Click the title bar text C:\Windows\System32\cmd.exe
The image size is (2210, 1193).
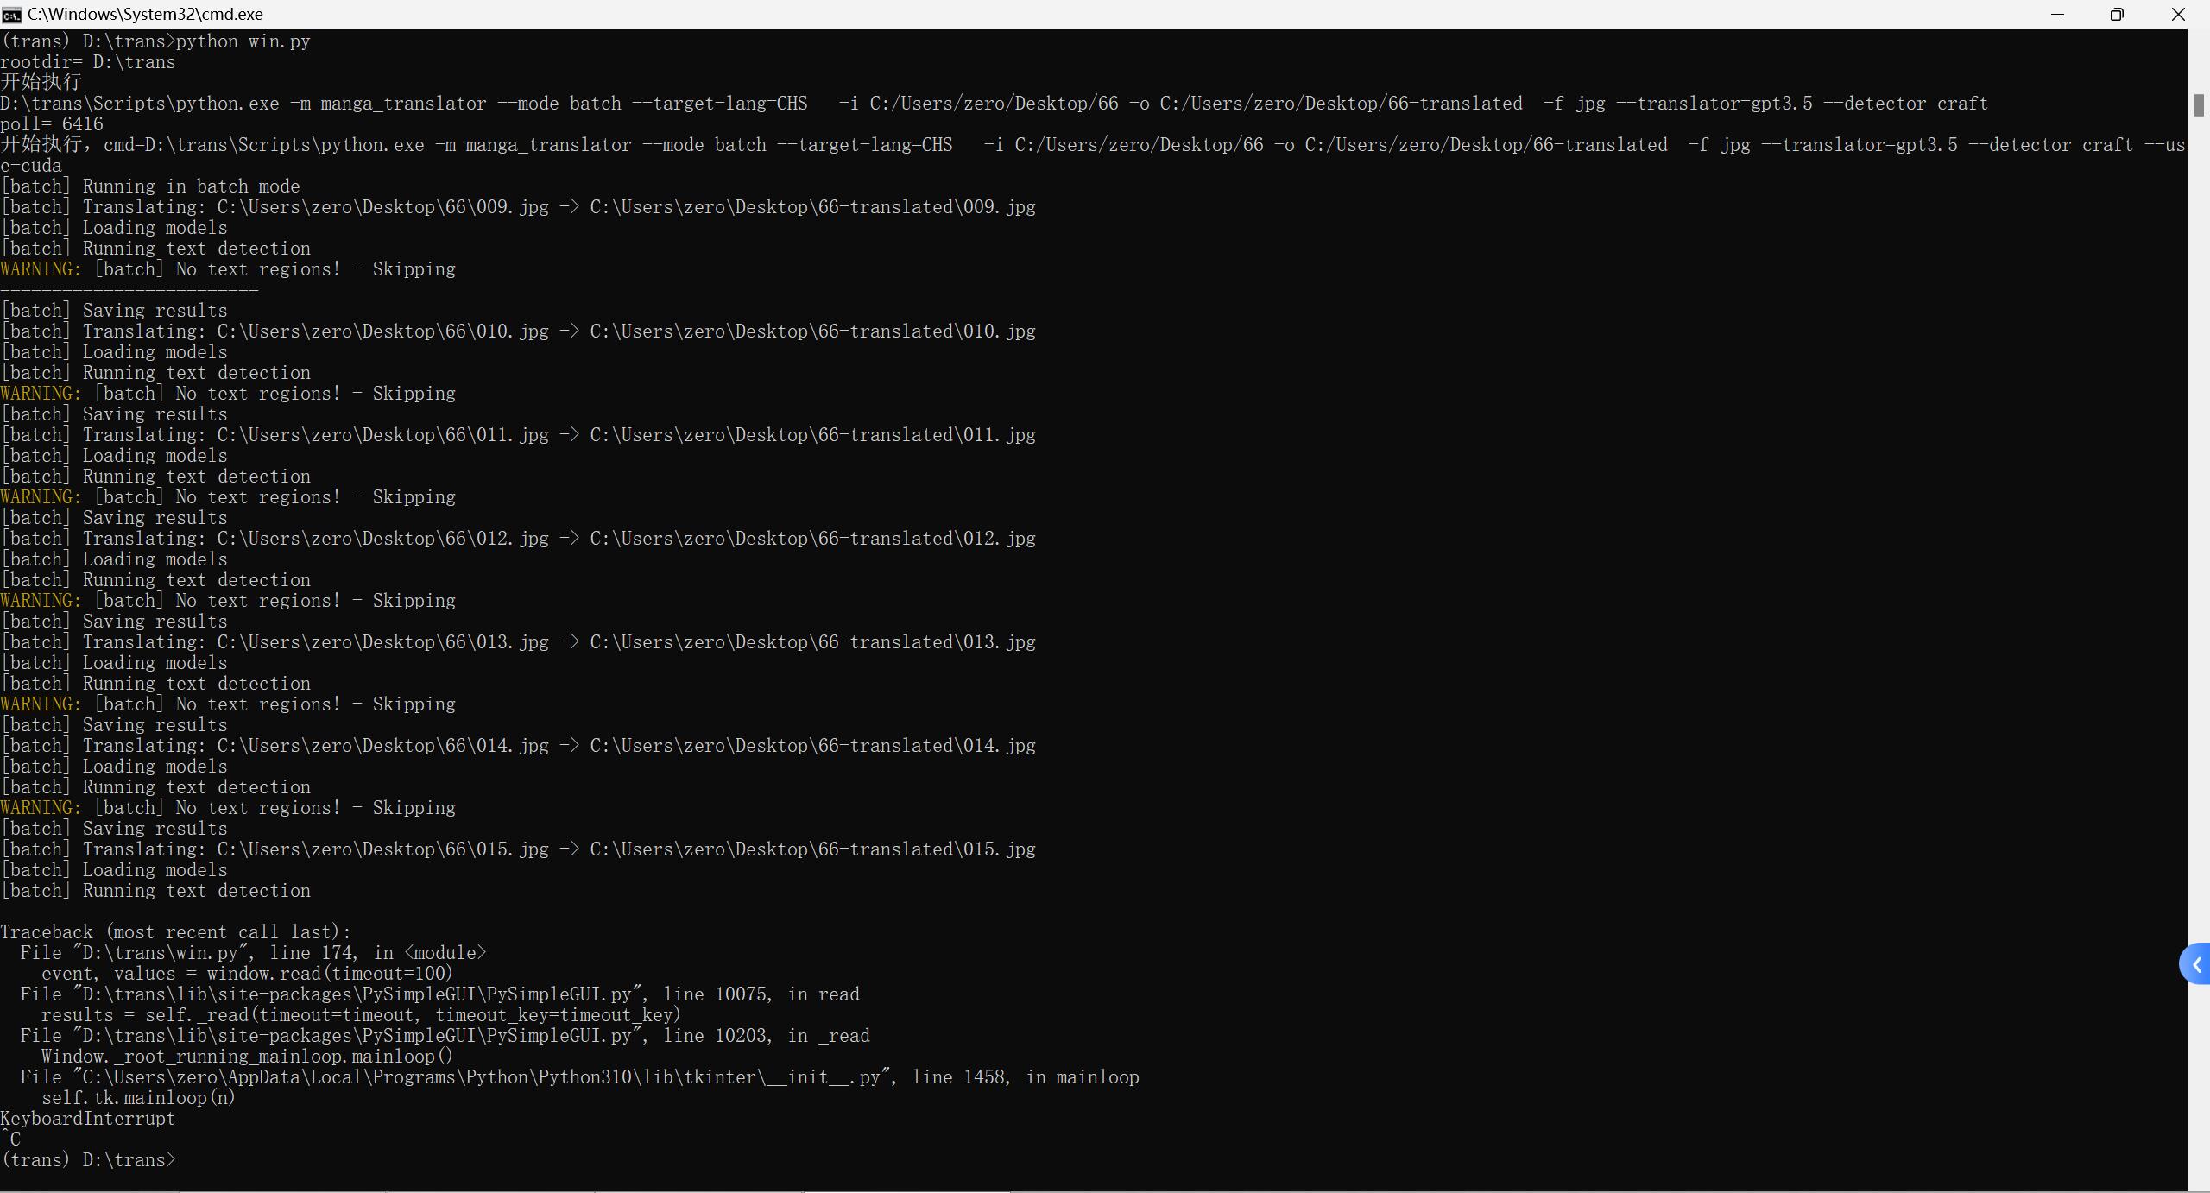143,14
